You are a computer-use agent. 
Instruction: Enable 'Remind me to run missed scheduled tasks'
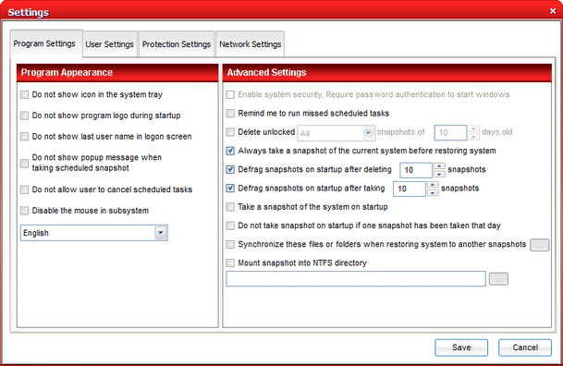[230, 114]
